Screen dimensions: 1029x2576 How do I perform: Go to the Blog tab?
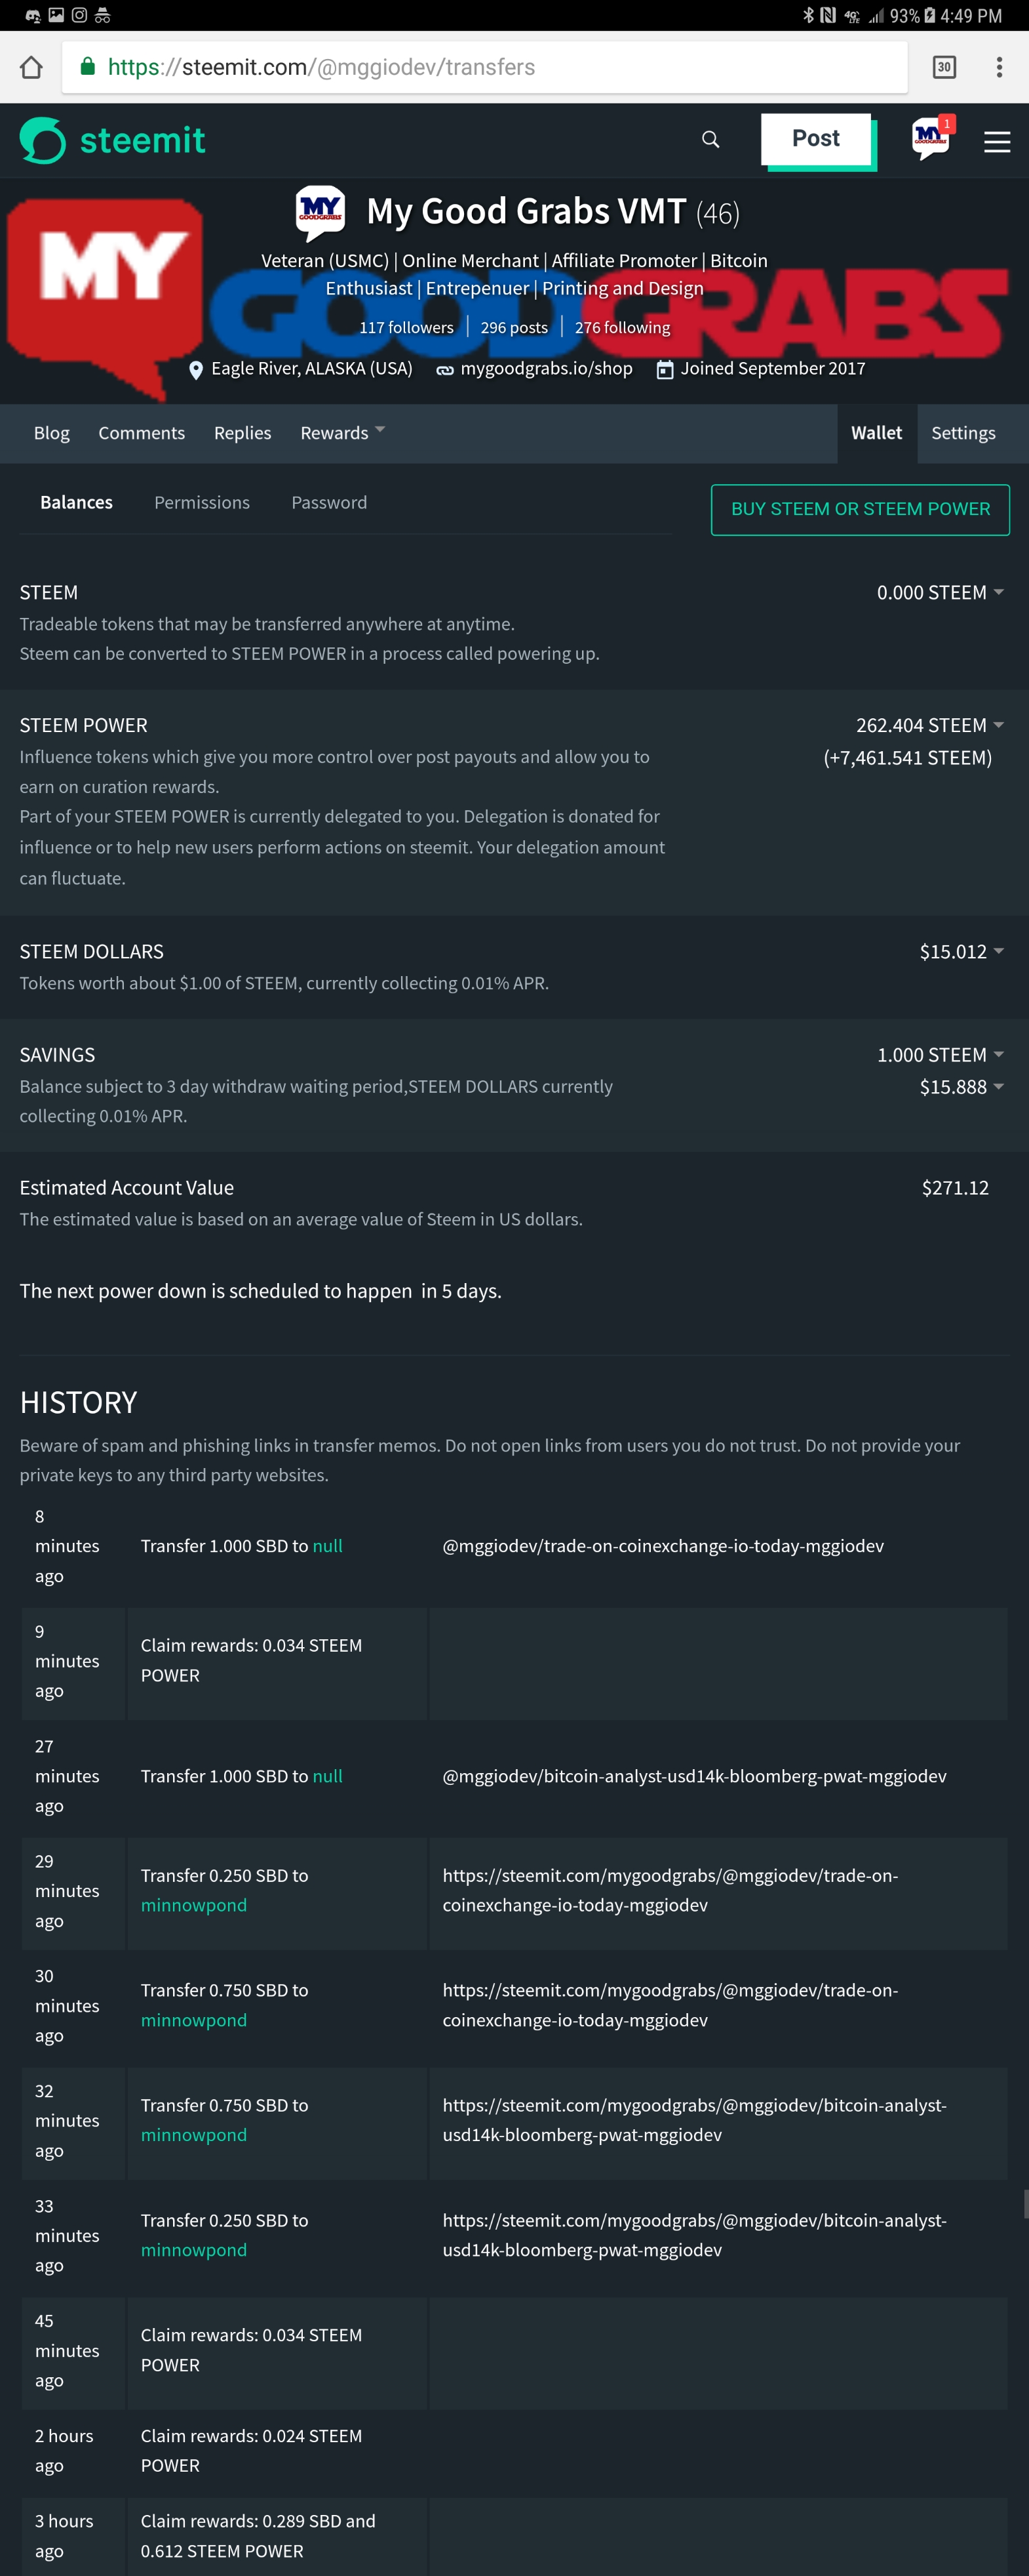52,433
